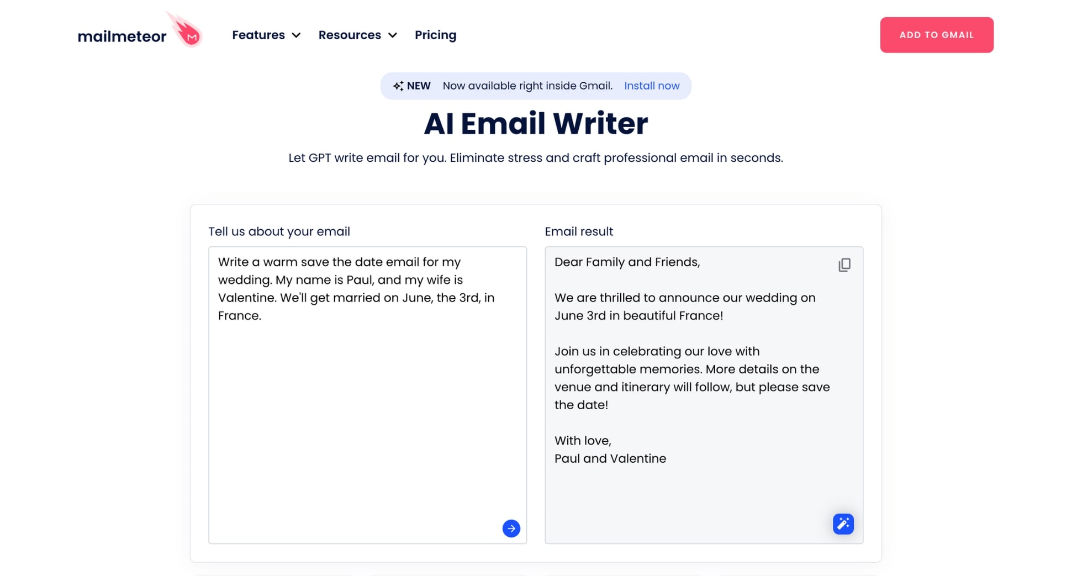Copy the generated email result
Viewport: 1072px width, 576px height.
[x=844, y=265]
